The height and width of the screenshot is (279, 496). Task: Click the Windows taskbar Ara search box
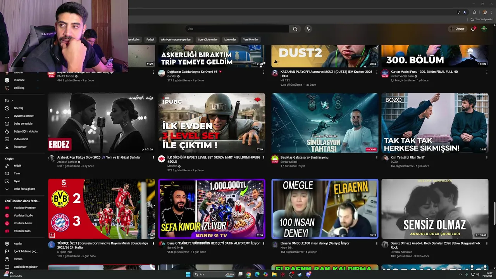[214, 274]
